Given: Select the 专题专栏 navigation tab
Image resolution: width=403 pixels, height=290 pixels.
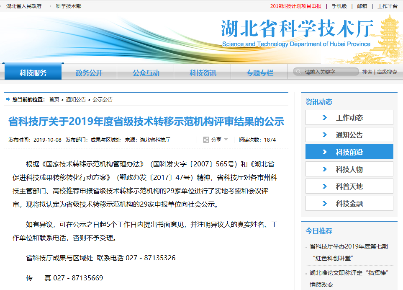Looking at the screenshot, I should click(259, 72).
